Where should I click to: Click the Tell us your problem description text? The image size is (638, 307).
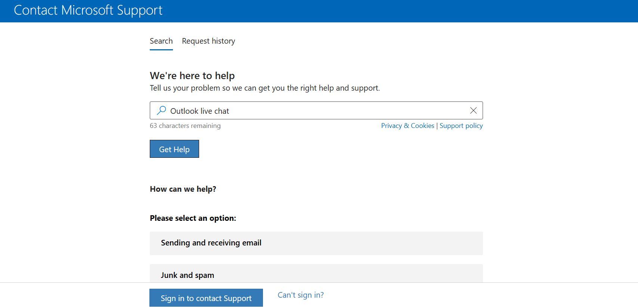coord(265,88)
